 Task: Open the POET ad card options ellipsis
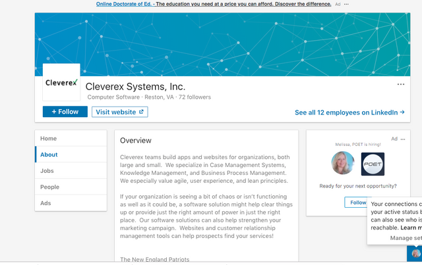[403, 139]
